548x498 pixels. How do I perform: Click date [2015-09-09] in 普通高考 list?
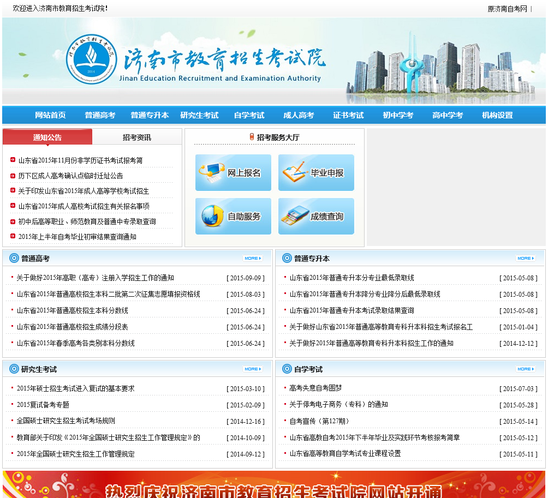[246, 278]
